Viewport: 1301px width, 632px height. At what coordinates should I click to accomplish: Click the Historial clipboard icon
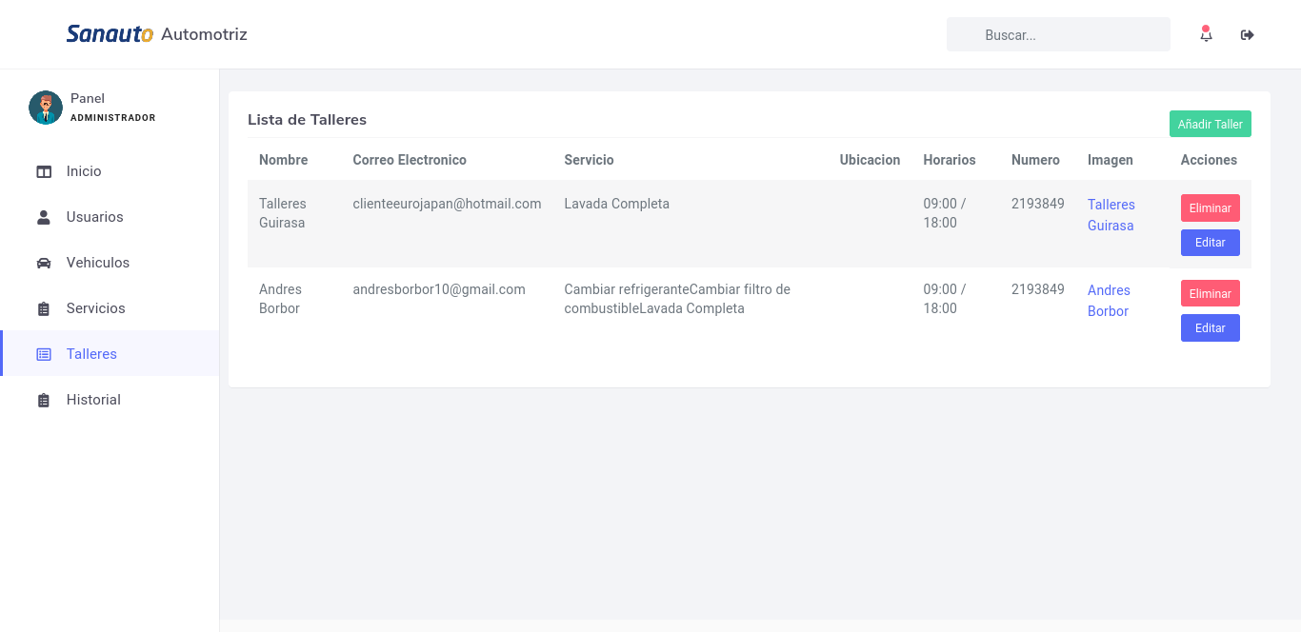tap(44, 400)
